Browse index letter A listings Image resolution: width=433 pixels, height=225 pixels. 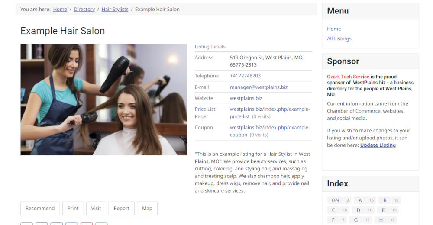(x=360, y=200)
